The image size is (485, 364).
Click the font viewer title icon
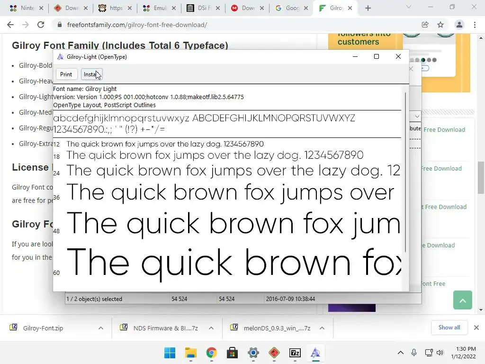[x=60, y=57]
